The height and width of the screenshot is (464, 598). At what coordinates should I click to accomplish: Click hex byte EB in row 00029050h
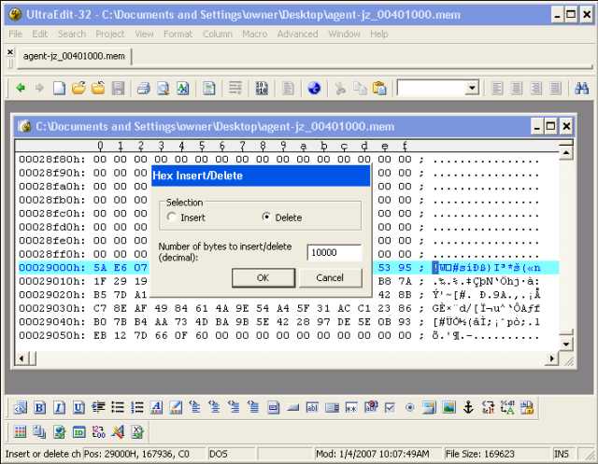coord(100,335)
